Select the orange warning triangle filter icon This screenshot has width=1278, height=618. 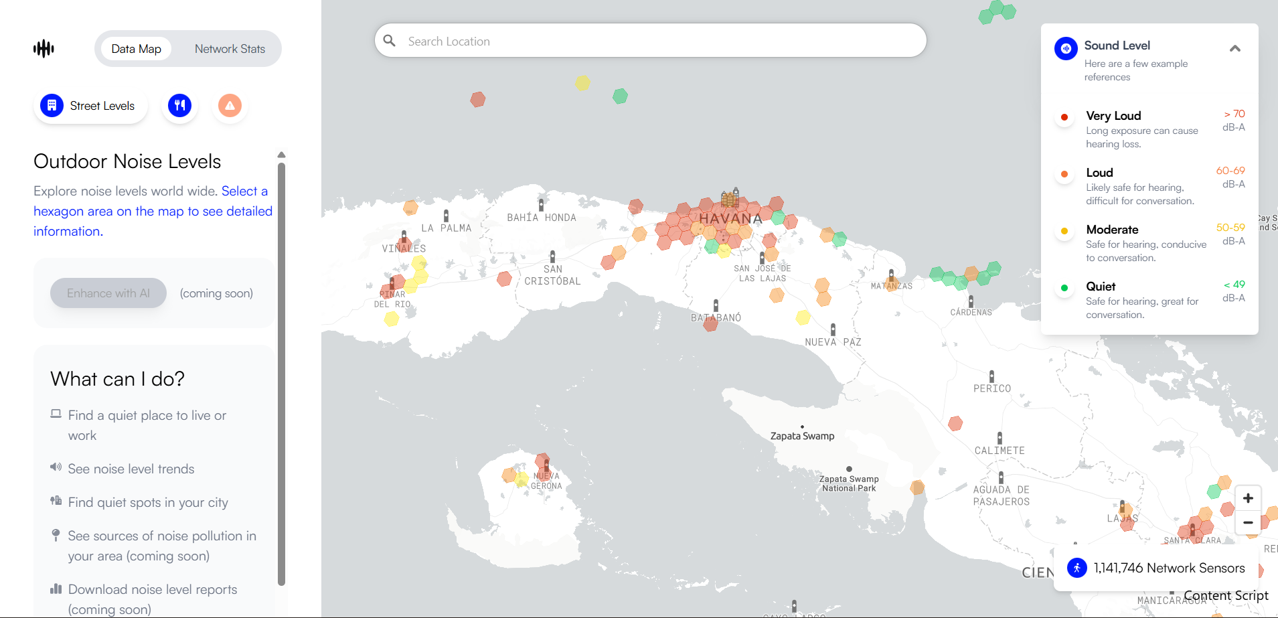[x=230, y=105]
